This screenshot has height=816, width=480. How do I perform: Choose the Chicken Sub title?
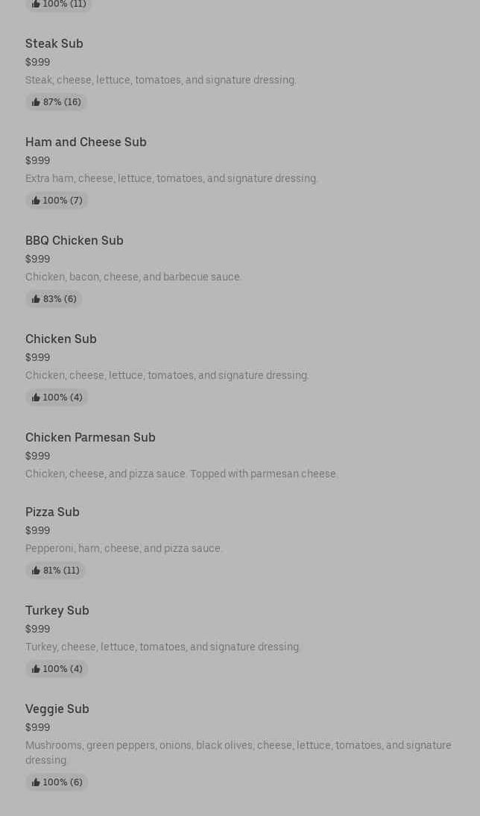tap(61, 339)
